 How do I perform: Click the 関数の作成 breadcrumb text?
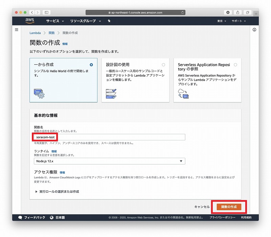[x=70, y=33]
